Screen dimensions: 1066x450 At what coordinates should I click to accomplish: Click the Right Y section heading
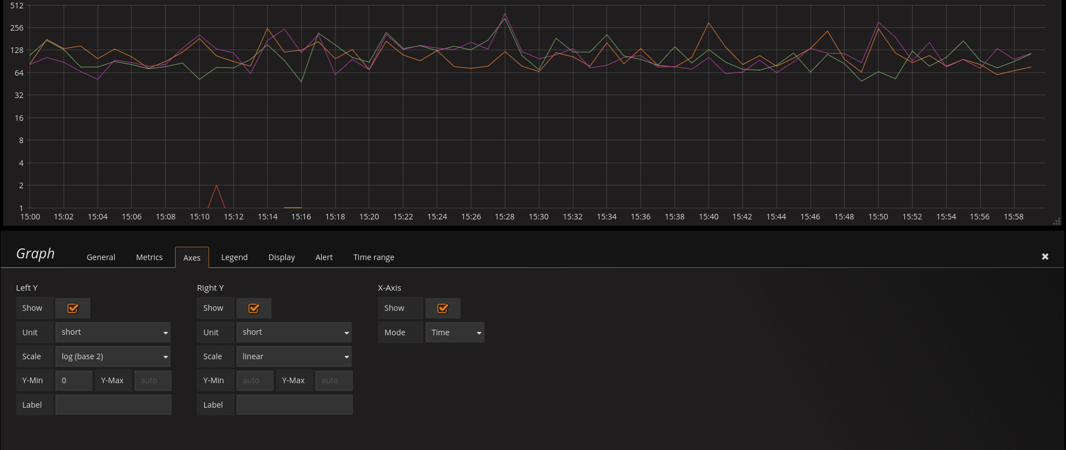click(x=210, y=288)
